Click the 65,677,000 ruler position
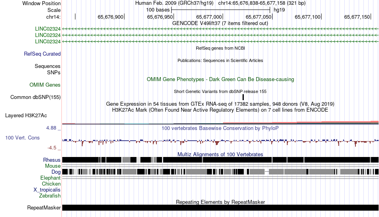 point(209,17)
